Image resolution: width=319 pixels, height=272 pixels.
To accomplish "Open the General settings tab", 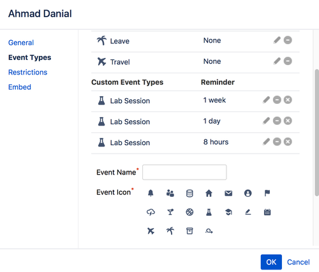I will click(21, 43).
